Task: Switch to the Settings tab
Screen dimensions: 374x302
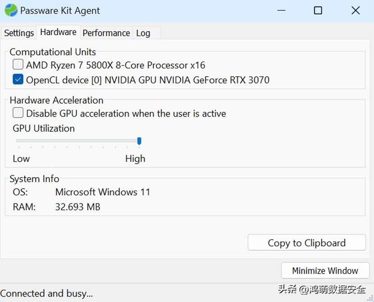Action: point(19,33)
